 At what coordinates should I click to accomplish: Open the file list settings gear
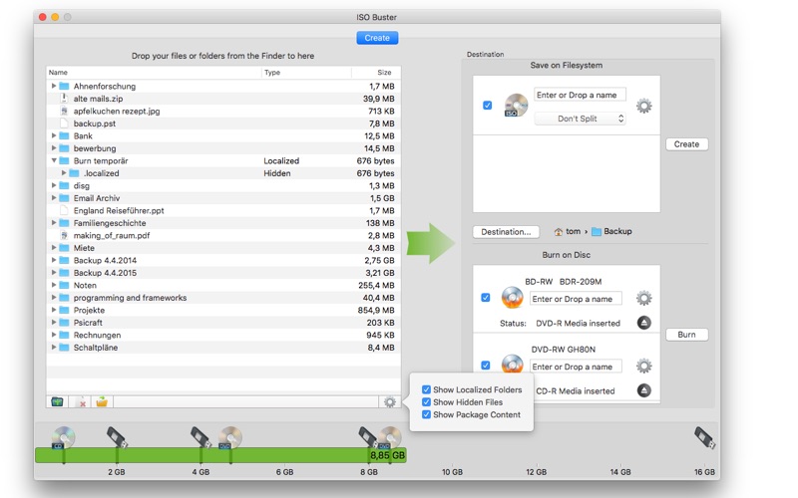pyautogui.click(x=390, y=402)
